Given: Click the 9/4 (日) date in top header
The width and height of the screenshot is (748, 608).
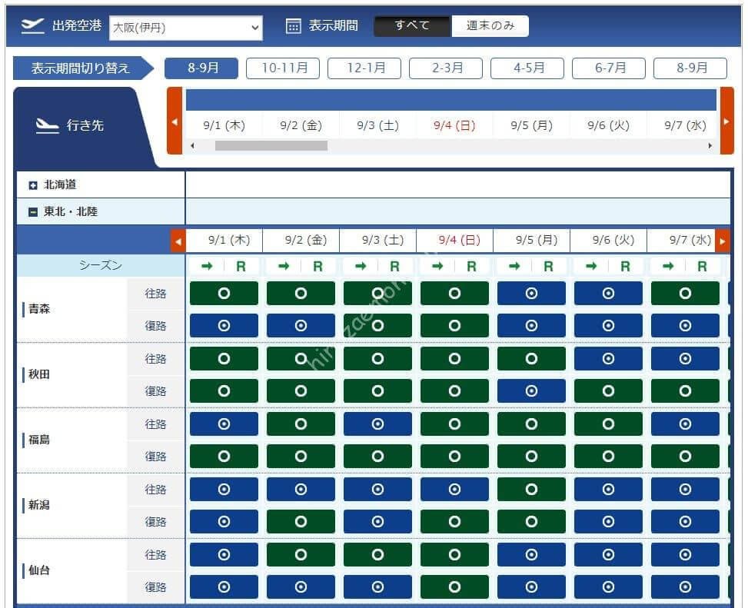Looking at the screenshot, I should [454, 125].
